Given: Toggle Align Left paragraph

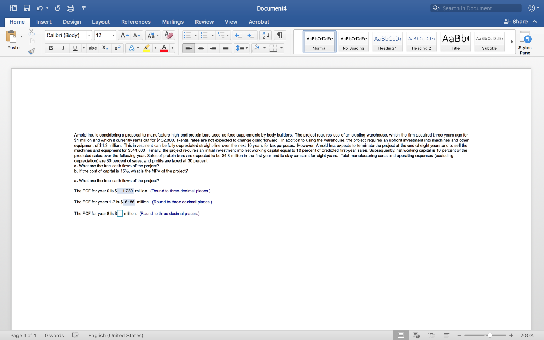Looking at the screenshot, I should [189, 48].
